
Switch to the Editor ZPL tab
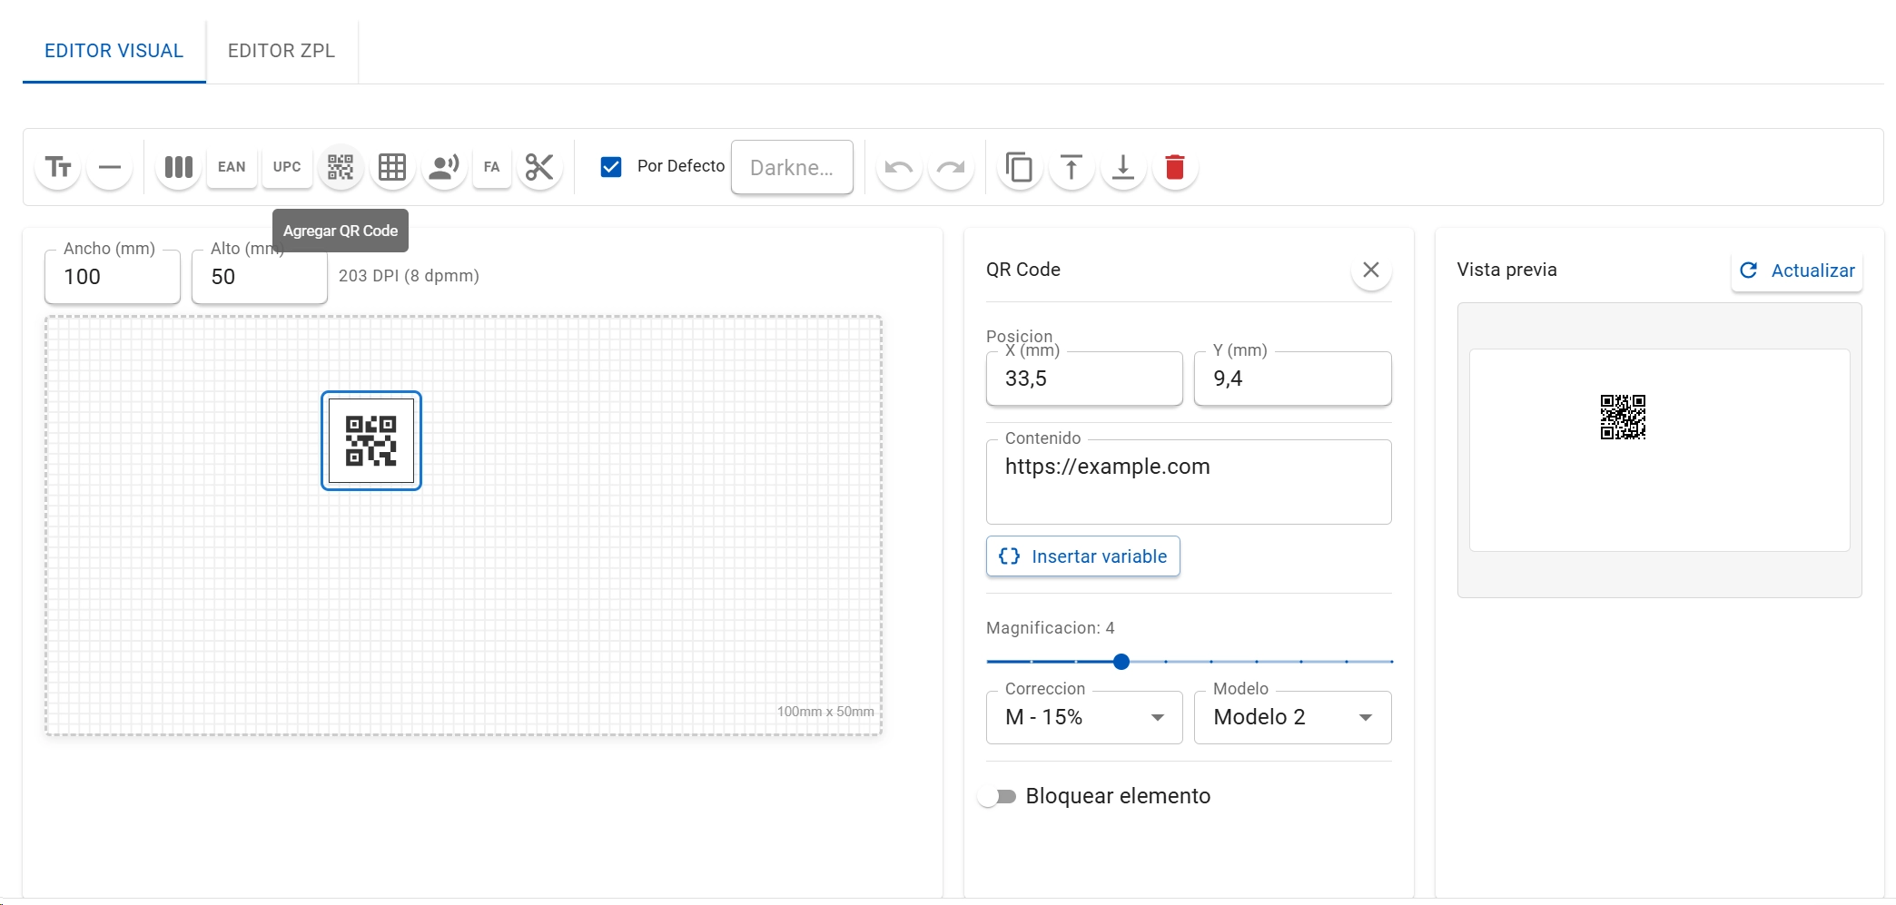[281, 51]
